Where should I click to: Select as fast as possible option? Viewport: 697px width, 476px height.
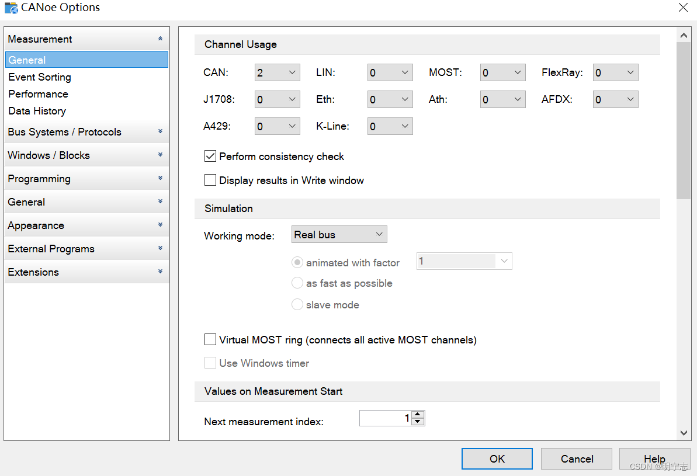297,283
